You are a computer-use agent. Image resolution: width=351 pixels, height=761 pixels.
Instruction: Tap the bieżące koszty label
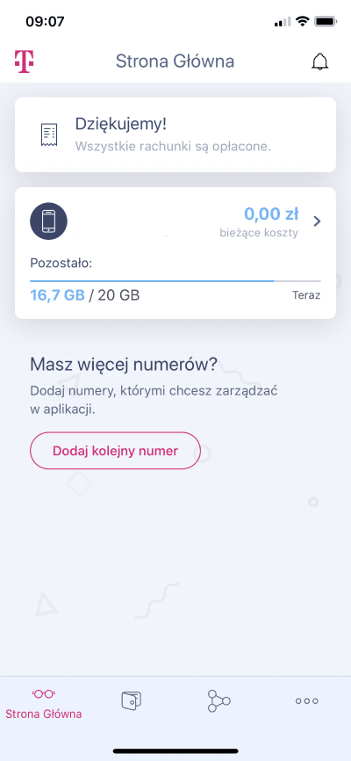258,233
